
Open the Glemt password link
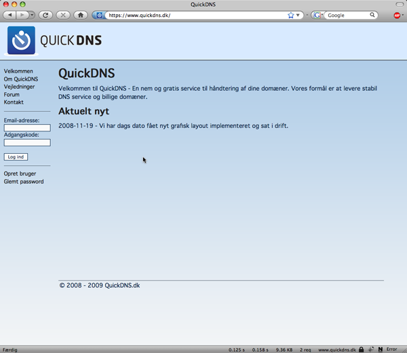tap(24, 182)
